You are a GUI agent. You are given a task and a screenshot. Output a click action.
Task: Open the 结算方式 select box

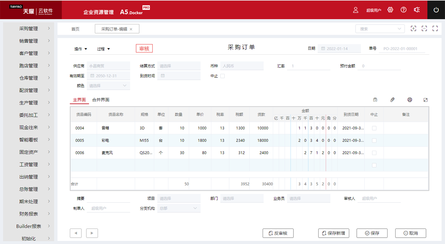[178, 66]
